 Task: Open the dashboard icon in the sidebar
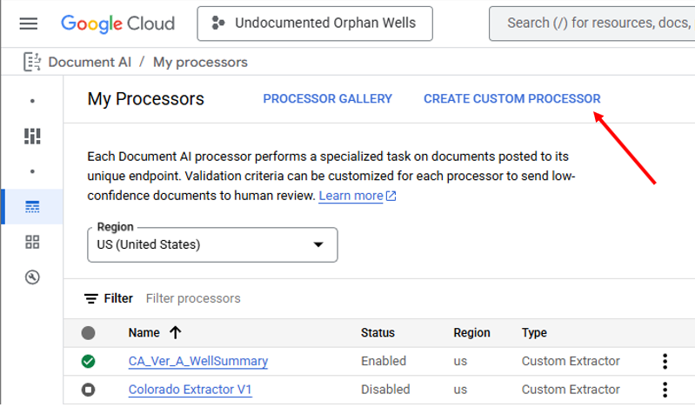pos(33,136)
